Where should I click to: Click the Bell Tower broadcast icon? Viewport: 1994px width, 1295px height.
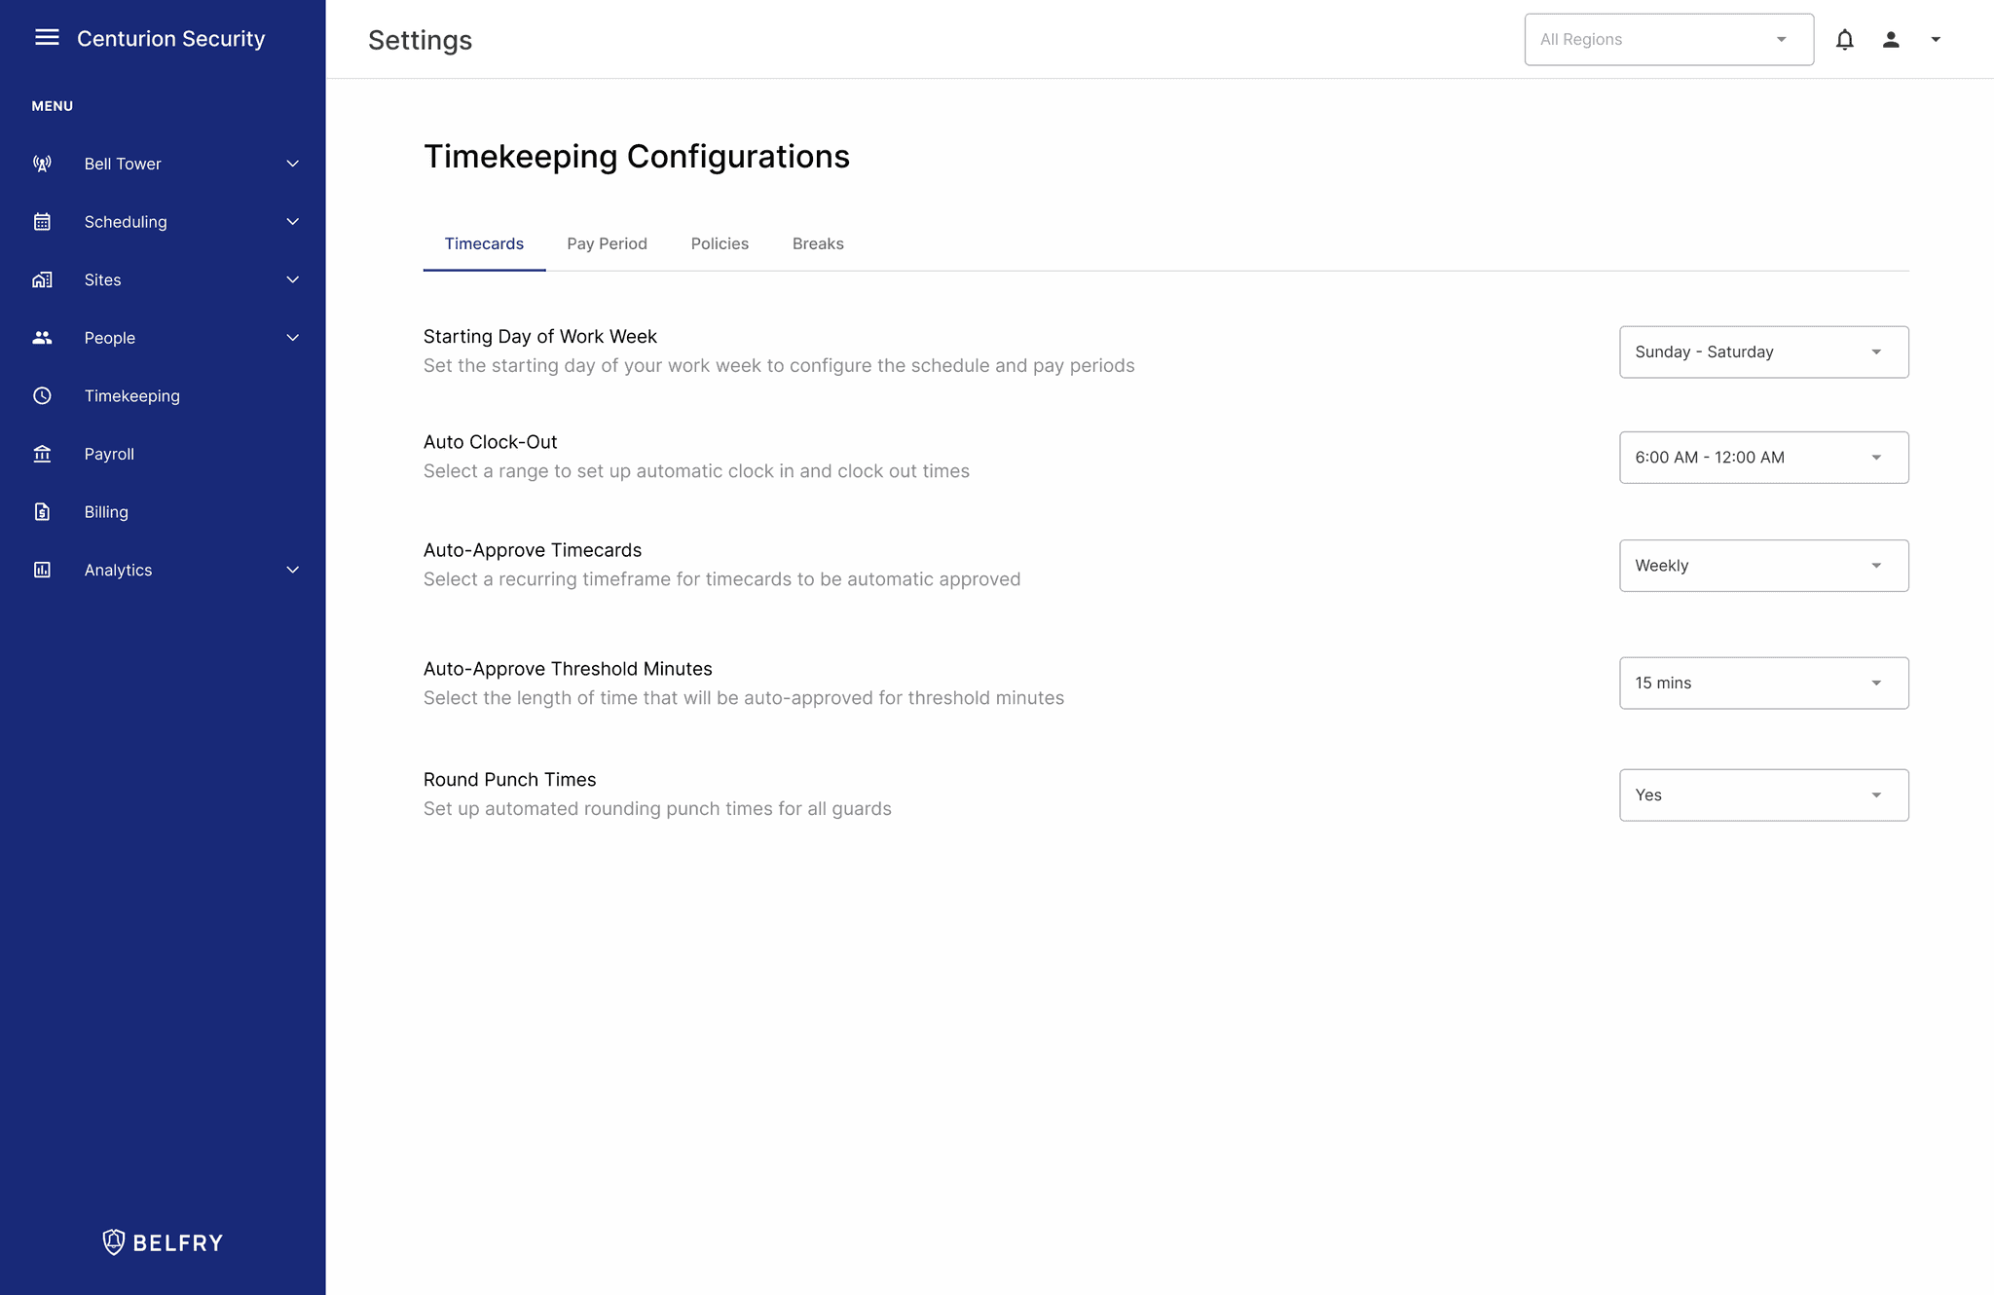[x=42, y=164]
